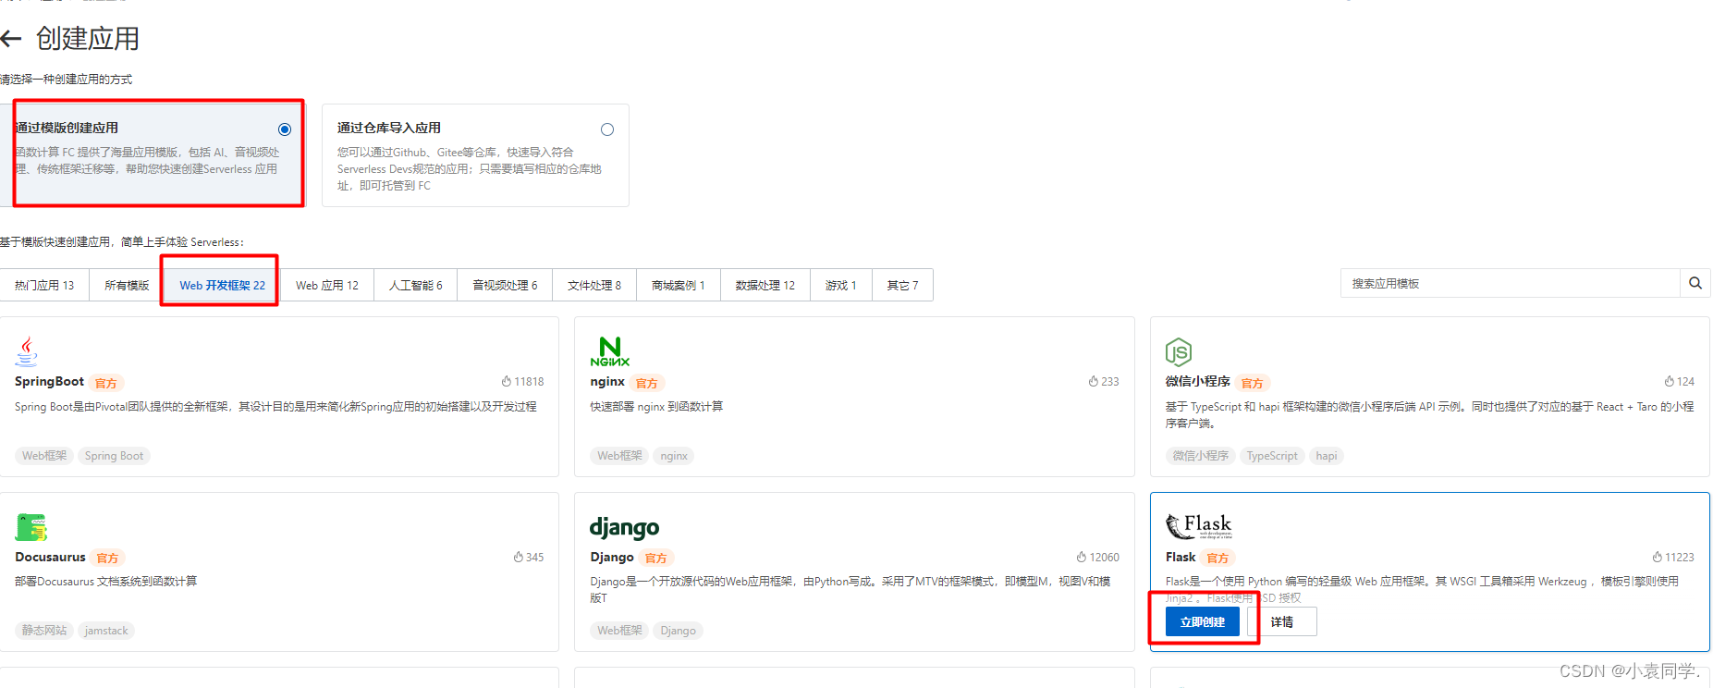
Task: Click the flame icon beside 124
Action: pos(1670,381)
